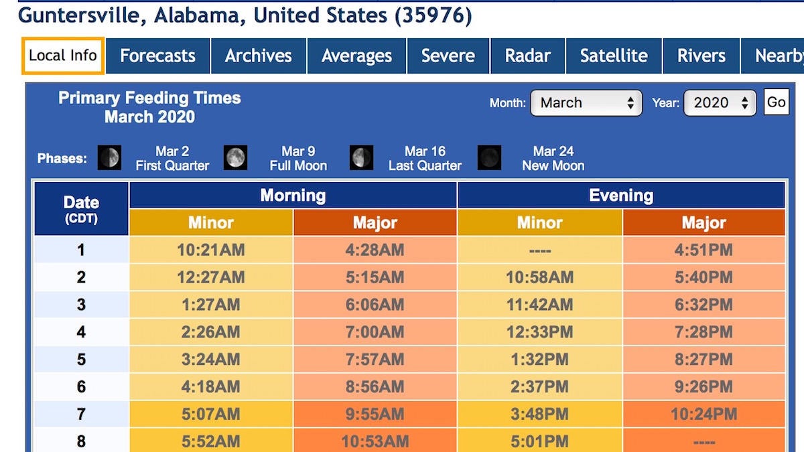Open the Severe weather tab

point(448,56)
